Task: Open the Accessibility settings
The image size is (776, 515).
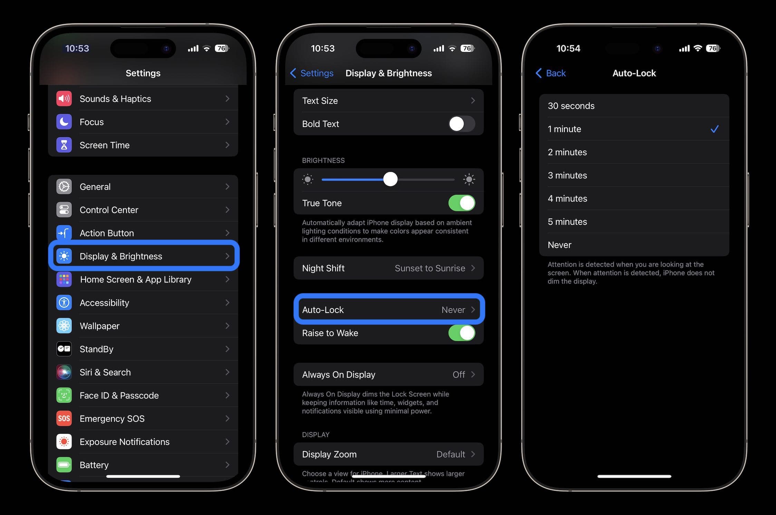Action: [143, 302]
